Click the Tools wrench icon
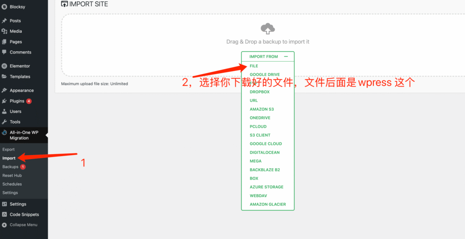Screen dimensions: 465x239 tap(4, 122)
